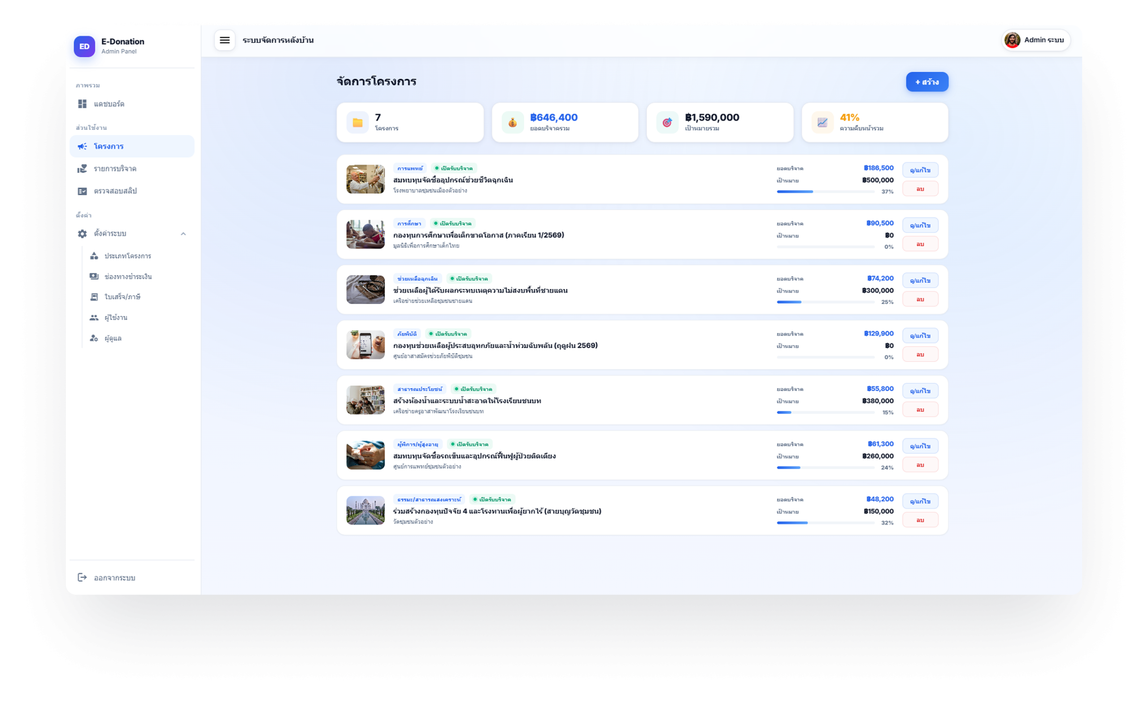Expand the ตั้งค่าระบบ settings group
The height and width of the screenshot is (701, 1148).
[110, 234]
